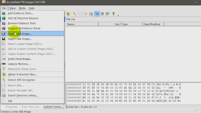Screen dimensions: 201x113
Task: Sort file list by Name column
Action: (x=82, y=24)
